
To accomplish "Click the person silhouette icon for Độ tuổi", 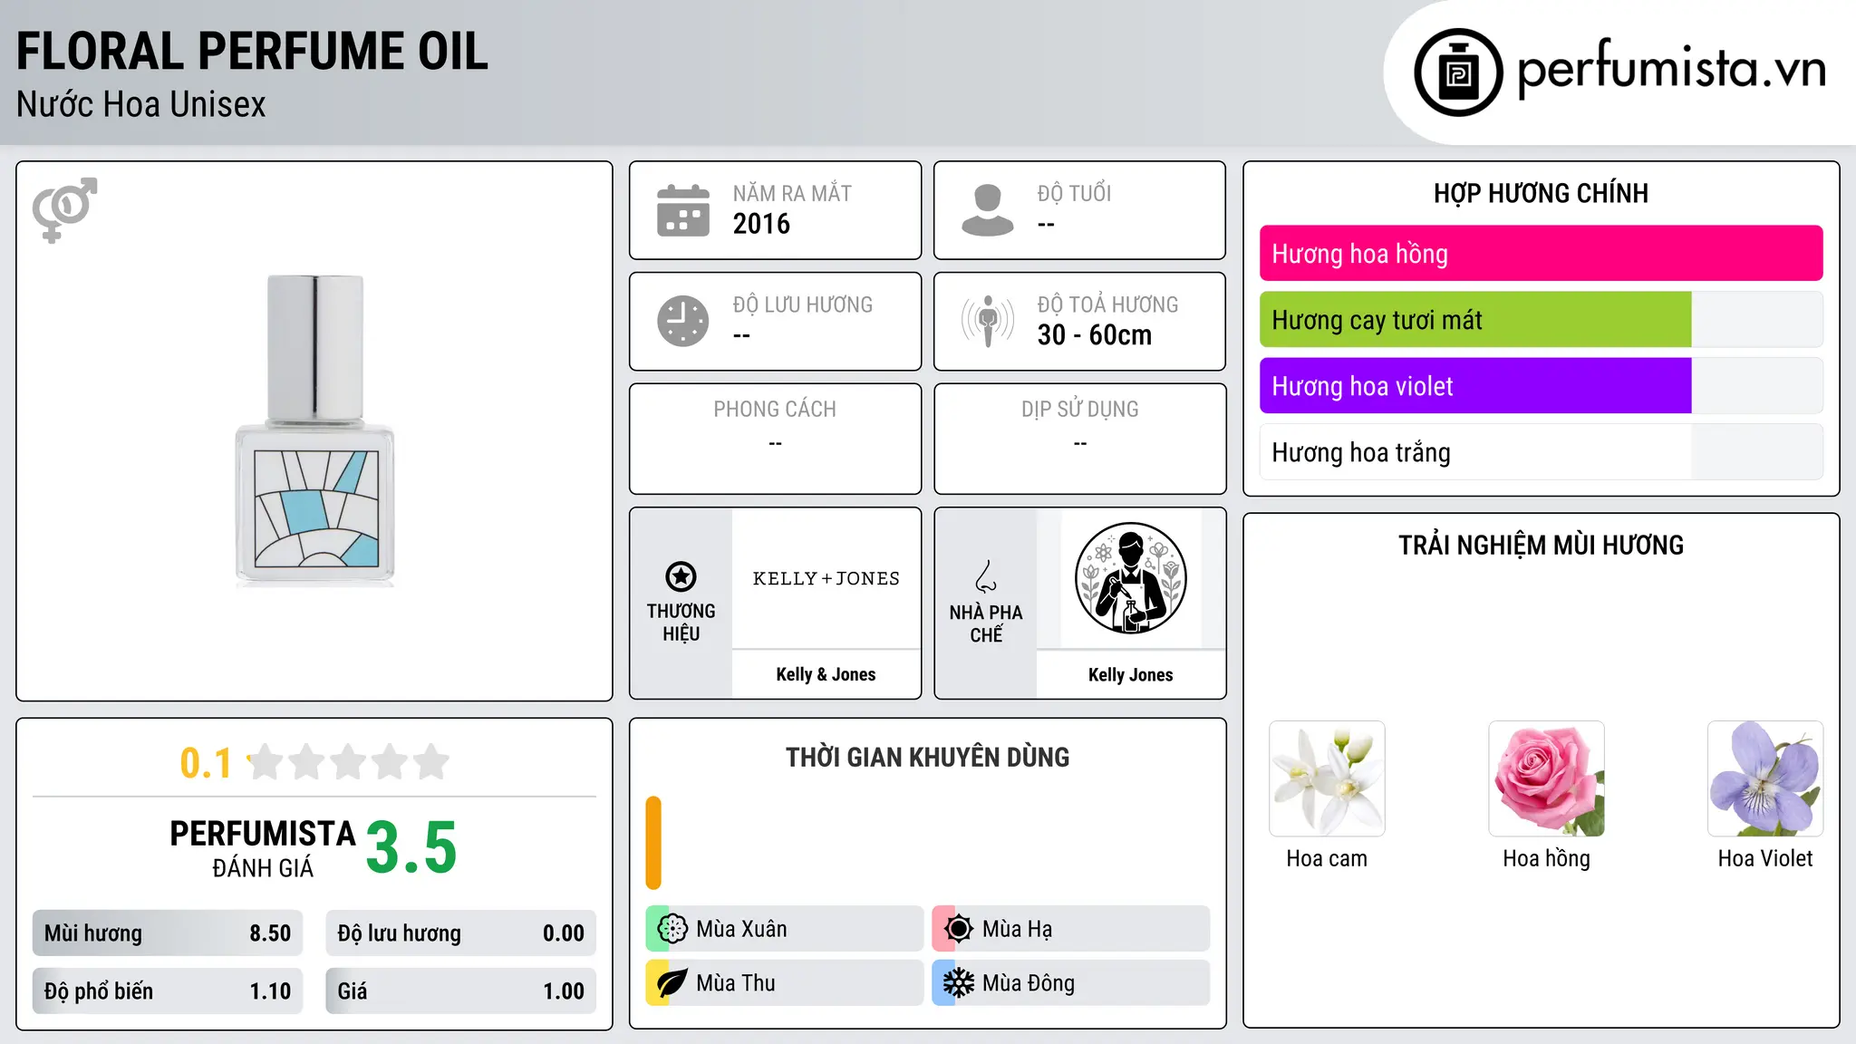I will (988, 210).
